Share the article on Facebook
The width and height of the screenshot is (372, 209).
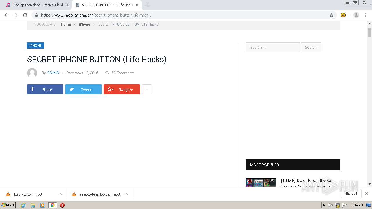(x=45, y=89)
